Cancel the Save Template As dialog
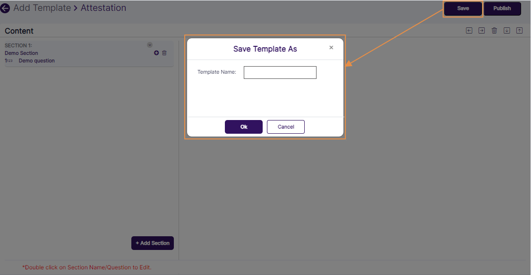Image resolution: width=531 pixels, height=275 pixels. click(x=286, y=127)
